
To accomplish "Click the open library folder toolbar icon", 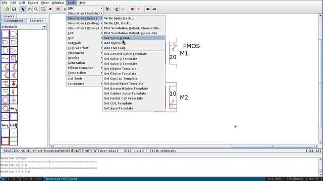I will [7, 9].
